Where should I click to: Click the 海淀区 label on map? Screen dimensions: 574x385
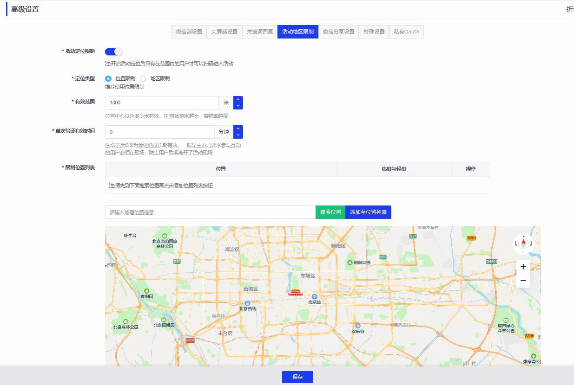pyautogui.click(x=231, y=250)
